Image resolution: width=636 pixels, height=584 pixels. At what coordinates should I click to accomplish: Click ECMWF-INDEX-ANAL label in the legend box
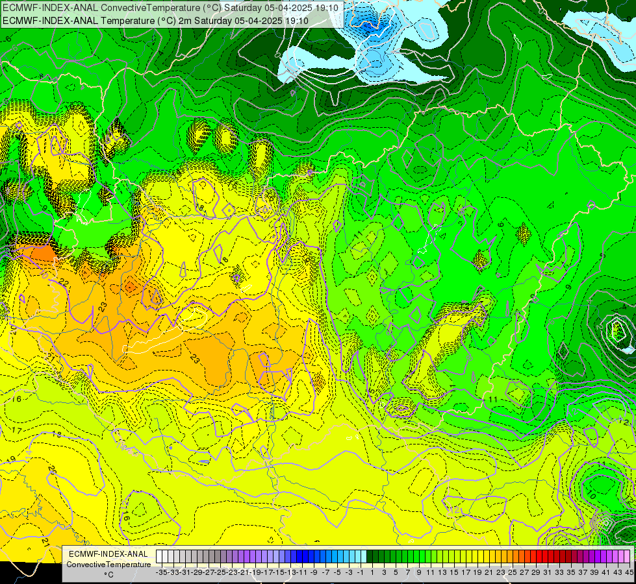108,554
